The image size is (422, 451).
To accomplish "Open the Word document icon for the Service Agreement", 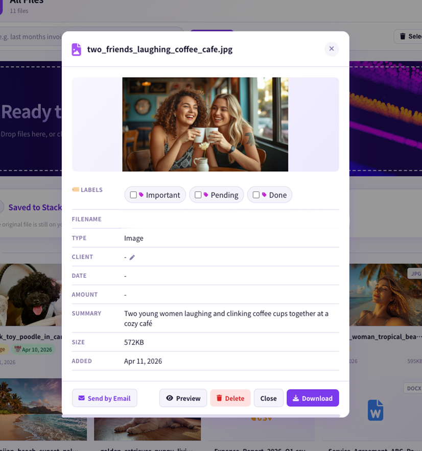I will 376,410.
